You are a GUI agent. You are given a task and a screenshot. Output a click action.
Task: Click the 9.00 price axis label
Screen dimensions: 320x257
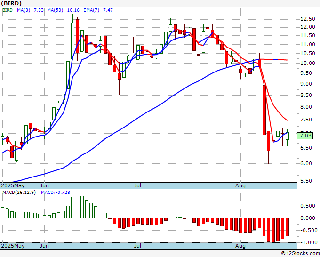click(x=306, y=84)
